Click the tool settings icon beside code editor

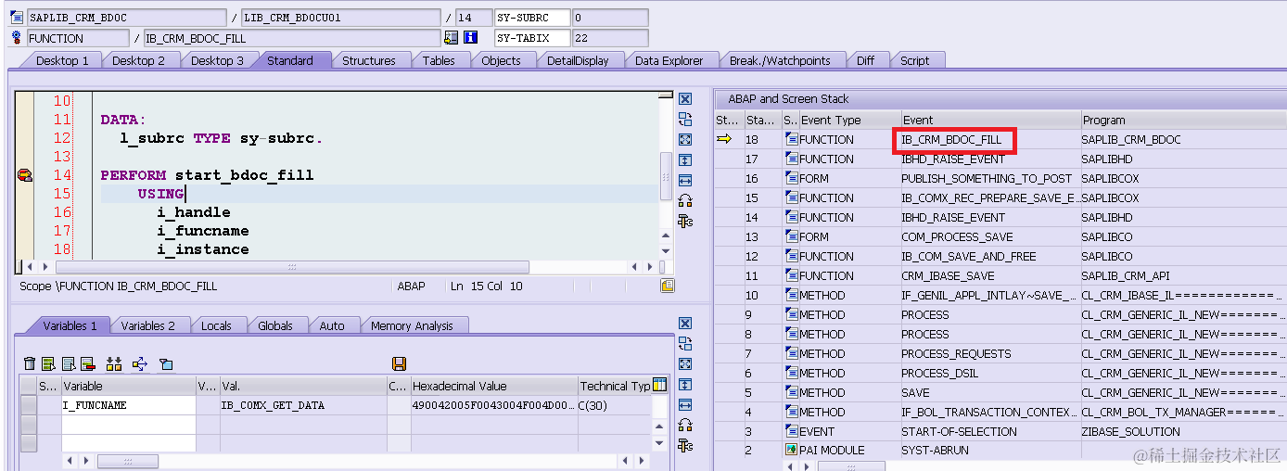[x=685, y=221]
